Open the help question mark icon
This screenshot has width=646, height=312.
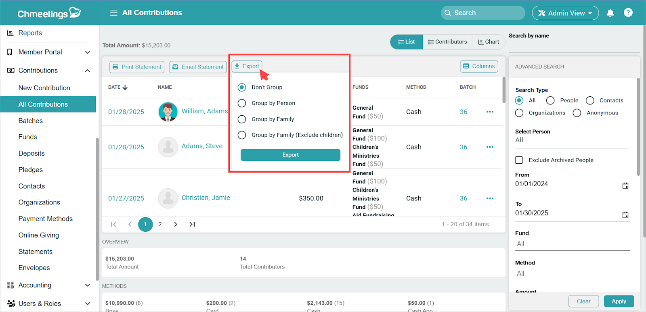(x=628, y=12)
